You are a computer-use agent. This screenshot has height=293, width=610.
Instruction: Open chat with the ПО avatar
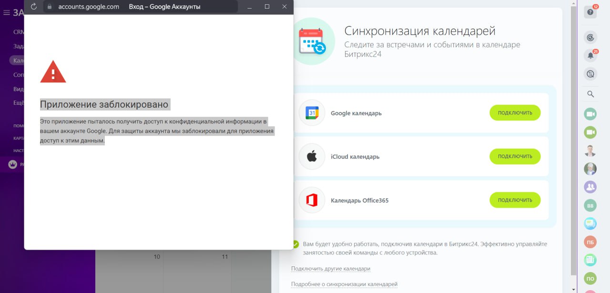590,279
